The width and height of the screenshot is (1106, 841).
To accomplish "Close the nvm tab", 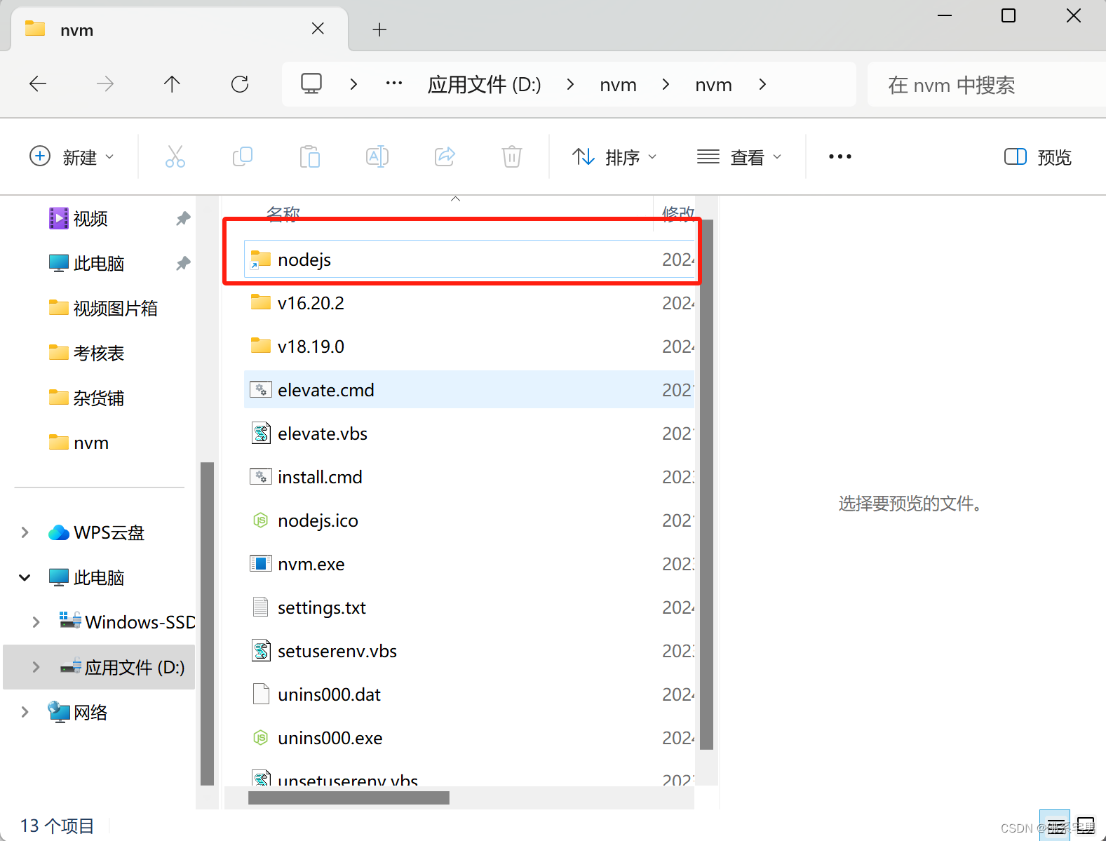I will click(x=318, y=28).
